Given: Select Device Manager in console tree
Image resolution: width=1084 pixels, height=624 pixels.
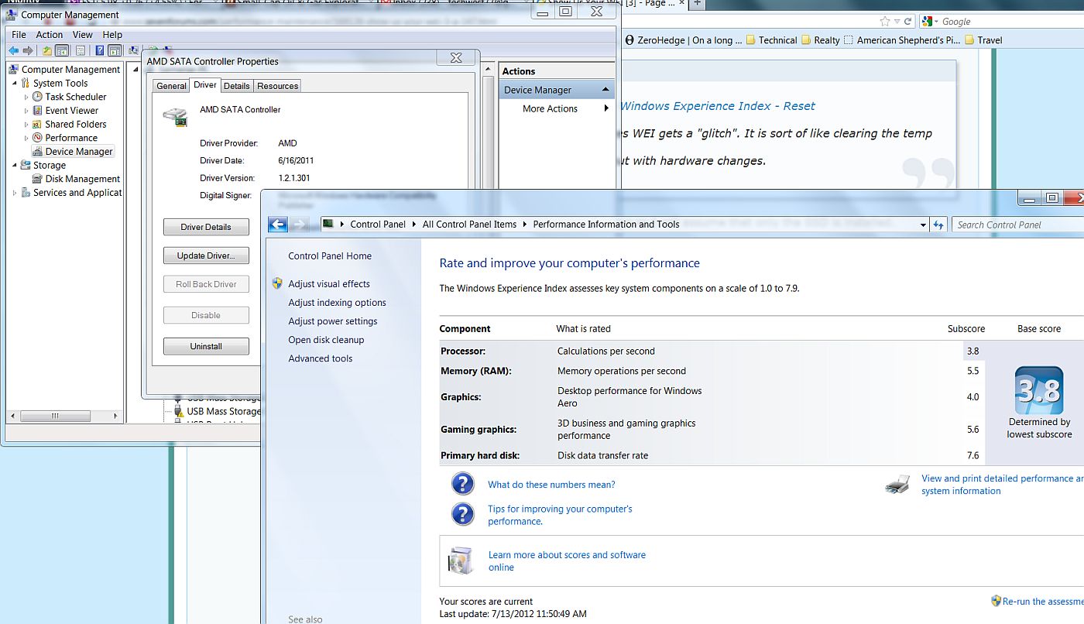Looking at the screenshot, I should [x=72, y=152].
